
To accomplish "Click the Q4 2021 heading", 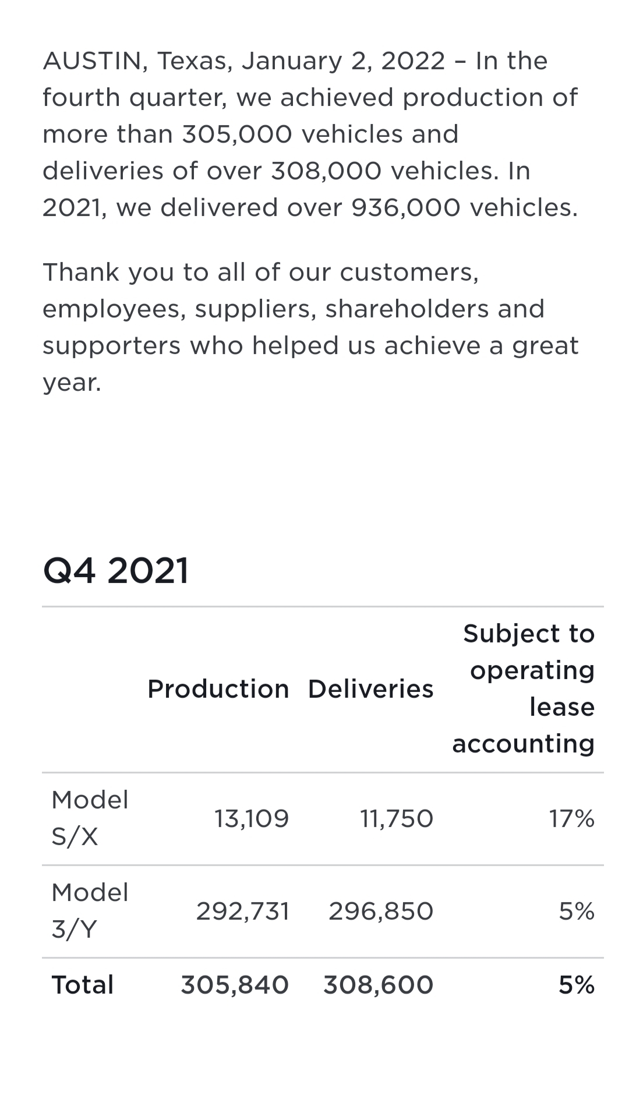I will pos(116,570).
